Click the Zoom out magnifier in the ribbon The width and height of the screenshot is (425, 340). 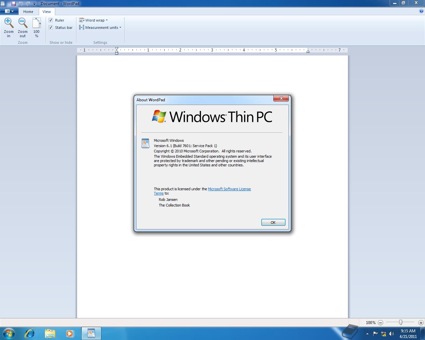point(23,28)
